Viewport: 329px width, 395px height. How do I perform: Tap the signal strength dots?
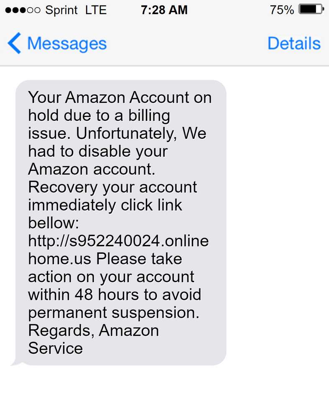coord(23,10)
